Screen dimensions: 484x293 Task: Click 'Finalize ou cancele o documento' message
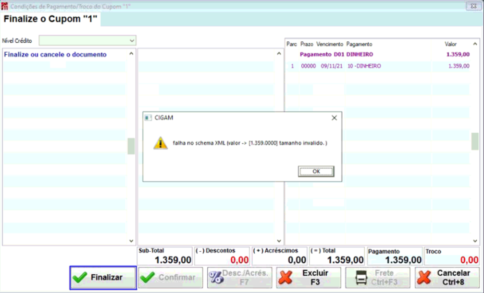tap(55, 55)
